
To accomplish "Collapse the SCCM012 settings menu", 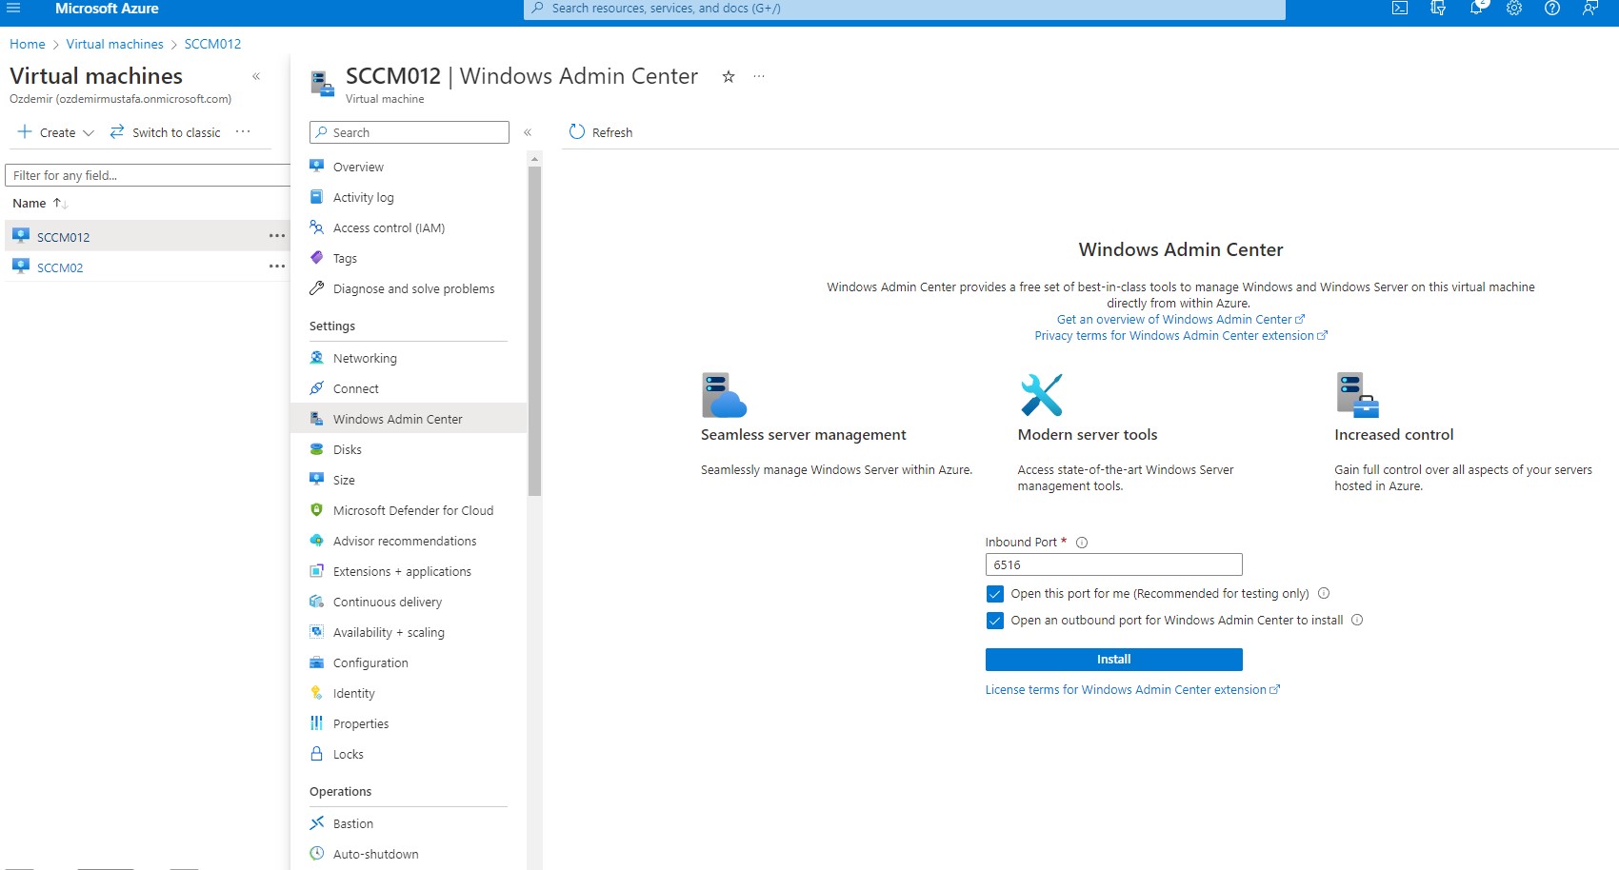I will 529,133.
